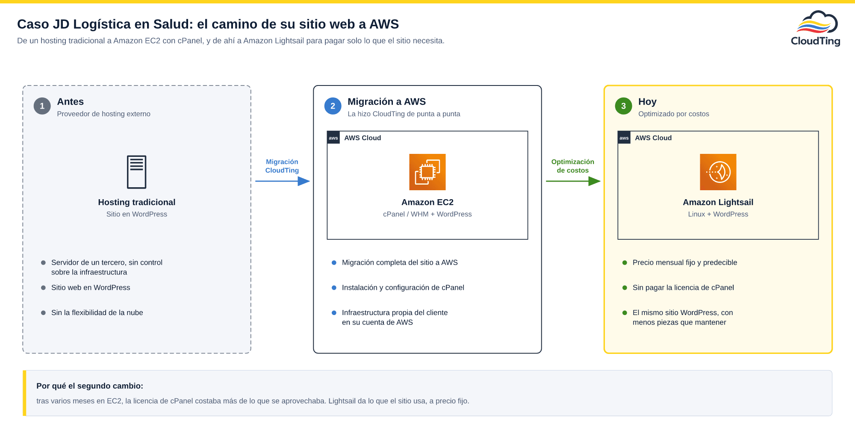Click the Hosting tradicional server icon
Image resolution: width=855 pixels, height=433 pixels.
click(137, 172)
